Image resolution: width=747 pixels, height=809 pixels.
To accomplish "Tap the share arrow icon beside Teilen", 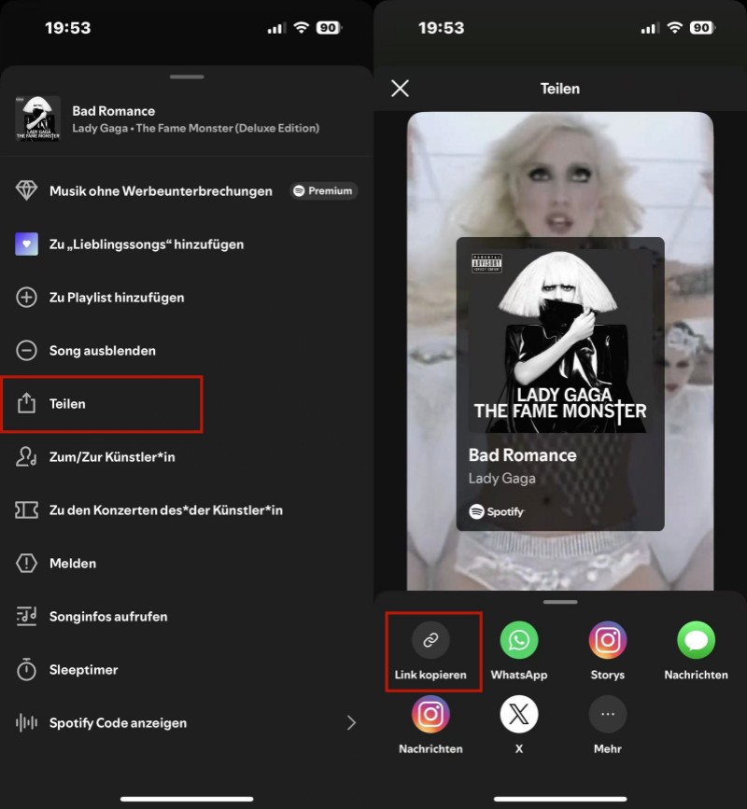I will (x=26, y=403).
